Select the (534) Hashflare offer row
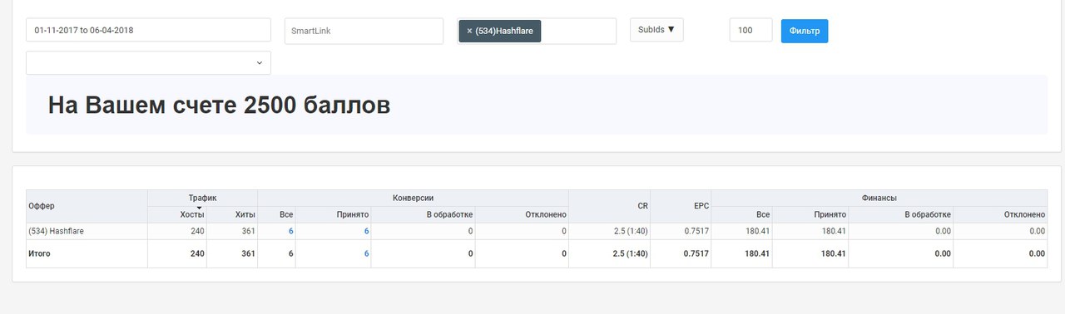 click(536, 231)
